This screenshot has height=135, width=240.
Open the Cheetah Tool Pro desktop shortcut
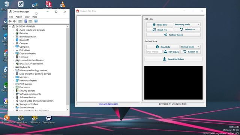point(21,121)
